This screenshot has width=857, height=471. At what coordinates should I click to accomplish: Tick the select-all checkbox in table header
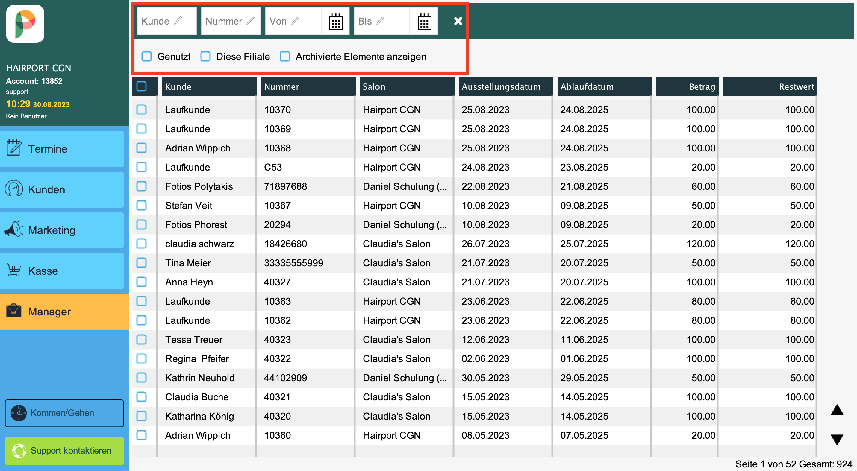141,86
